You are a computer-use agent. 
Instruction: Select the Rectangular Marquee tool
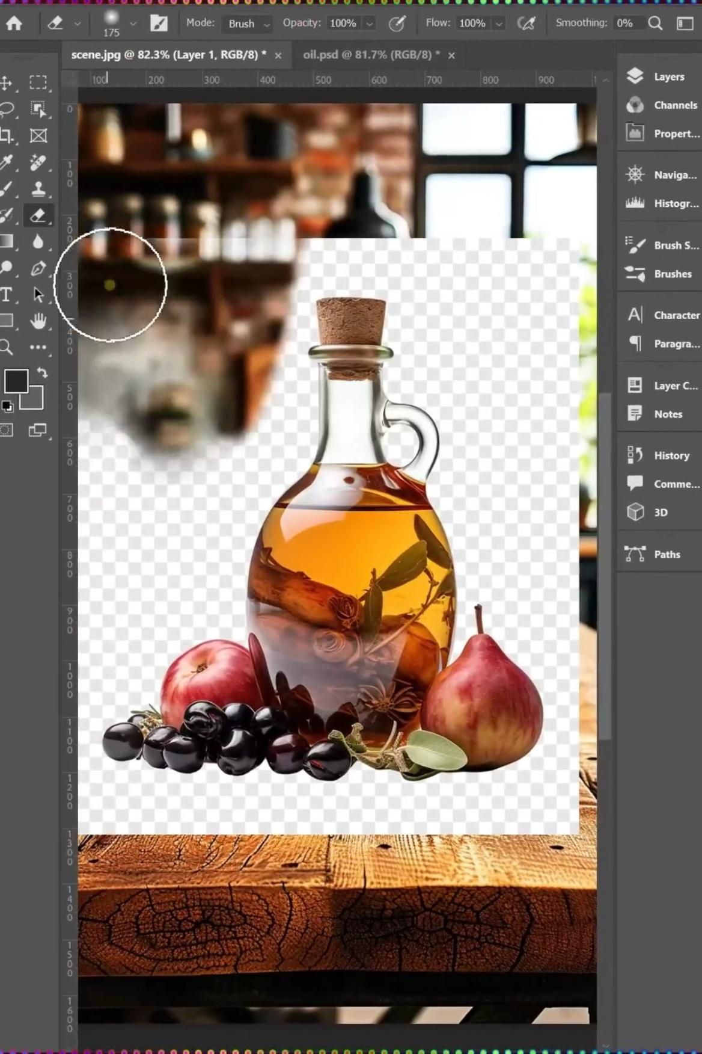(38, 82)
